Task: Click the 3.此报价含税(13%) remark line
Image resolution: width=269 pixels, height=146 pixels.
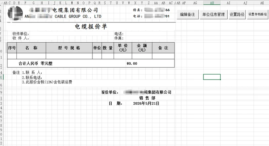Action: [47, 82]
